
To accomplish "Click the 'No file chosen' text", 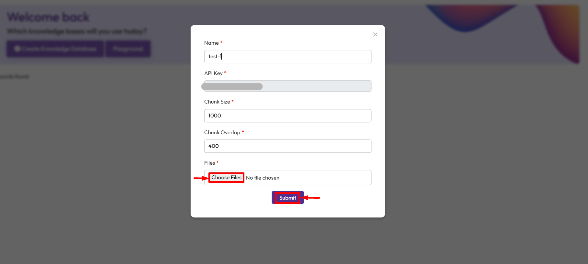I will tap(263, 178).
